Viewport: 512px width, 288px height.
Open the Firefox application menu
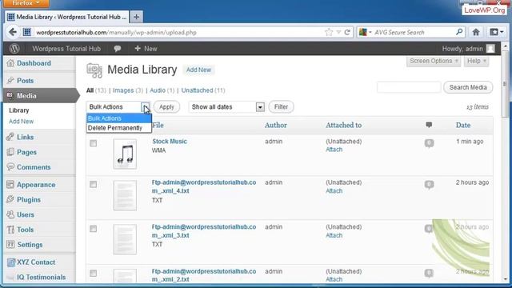[x=26, y=3]
